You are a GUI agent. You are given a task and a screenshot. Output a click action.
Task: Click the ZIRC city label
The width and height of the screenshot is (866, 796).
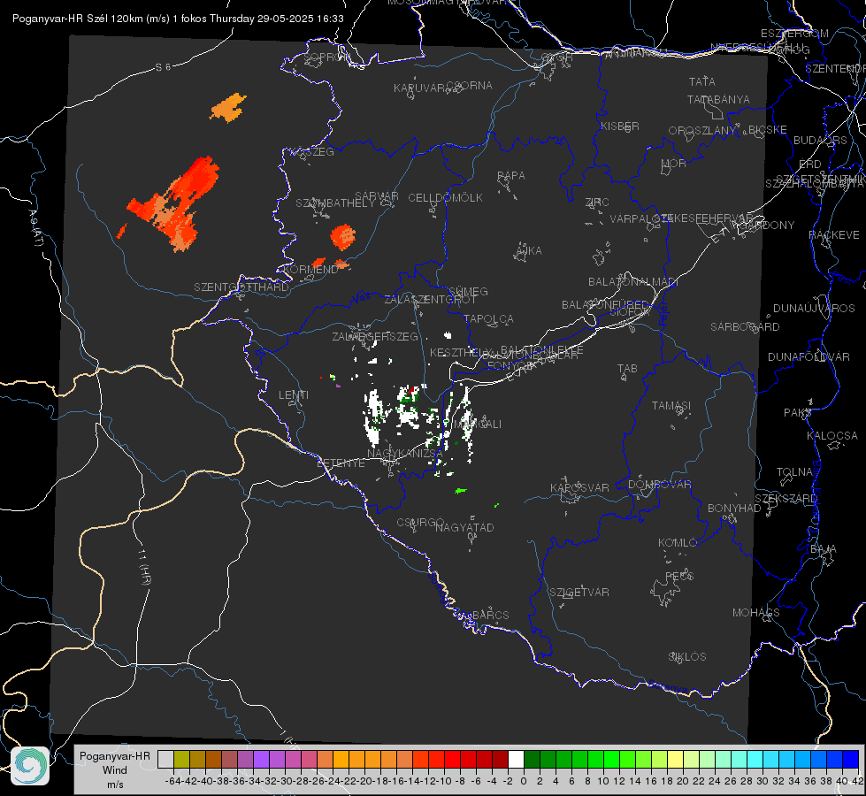point(597,203)
